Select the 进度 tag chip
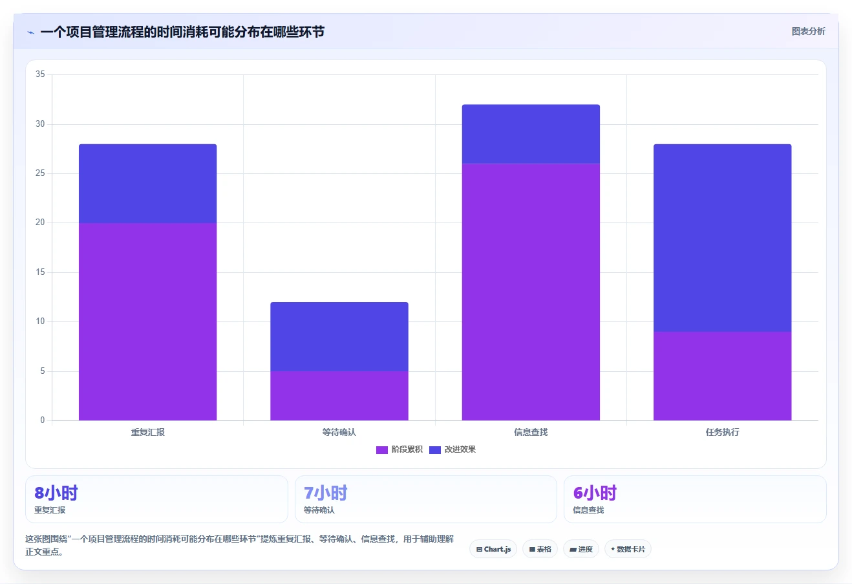 (581, 549)
